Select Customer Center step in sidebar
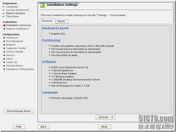 tap(16, 48)
